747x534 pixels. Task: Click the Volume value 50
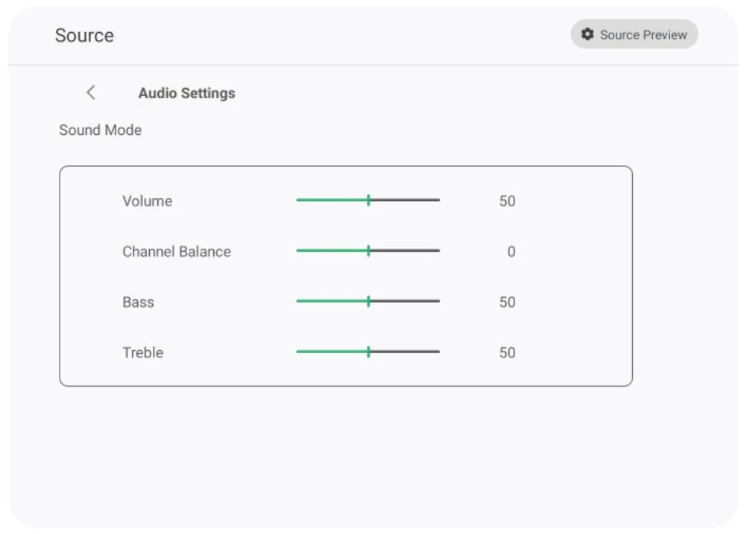point(508,201)
